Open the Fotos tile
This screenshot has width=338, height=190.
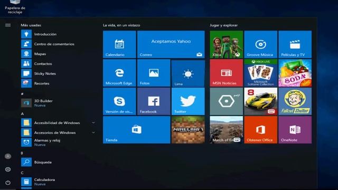(x=154, y=73)
